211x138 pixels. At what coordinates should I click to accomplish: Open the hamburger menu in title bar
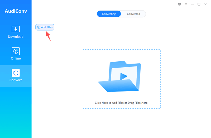pos(186,4)
